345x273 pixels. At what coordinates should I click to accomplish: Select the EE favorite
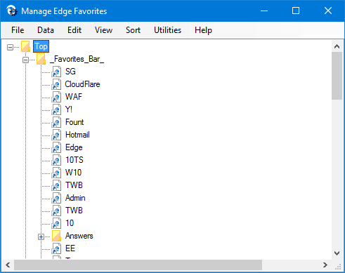coord(70,248)
